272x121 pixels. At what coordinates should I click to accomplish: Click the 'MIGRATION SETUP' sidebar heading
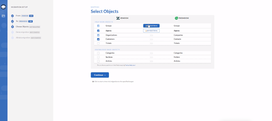[x=19, y=7]
